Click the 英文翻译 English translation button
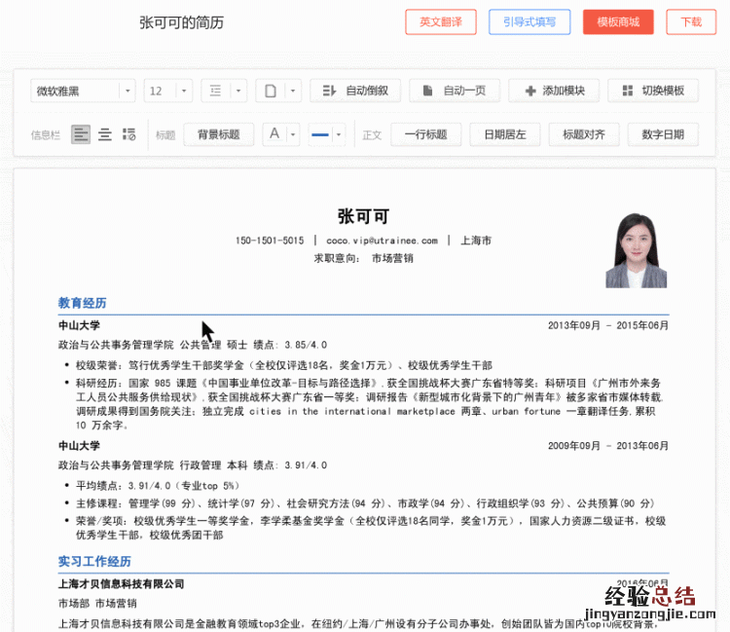 [x=441, y=22]
